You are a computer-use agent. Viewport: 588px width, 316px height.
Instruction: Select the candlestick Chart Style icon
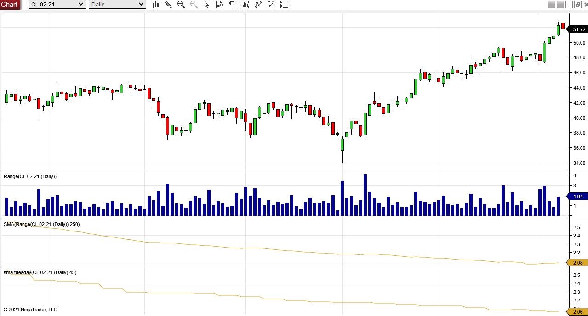click(155, 5)
